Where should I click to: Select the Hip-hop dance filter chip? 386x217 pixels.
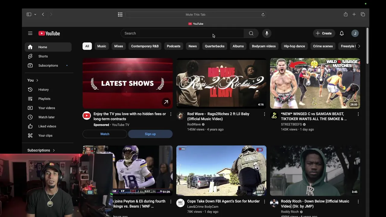294,46
